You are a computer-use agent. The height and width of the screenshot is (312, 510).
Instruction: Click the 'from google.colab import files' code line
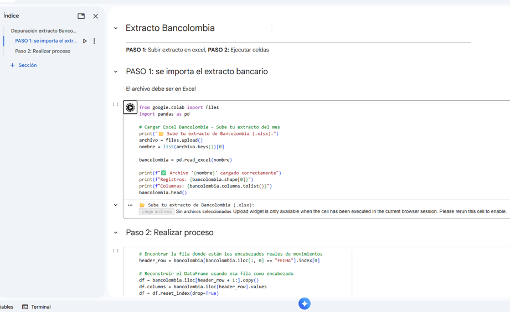[179, 107]
